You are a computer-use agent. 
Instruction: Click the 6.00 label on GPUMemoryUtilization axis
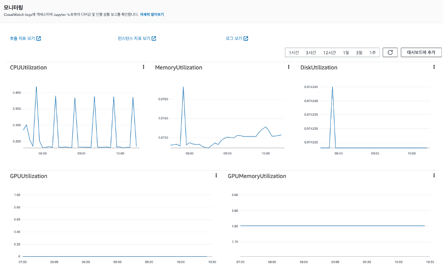[x=235, y=195]
